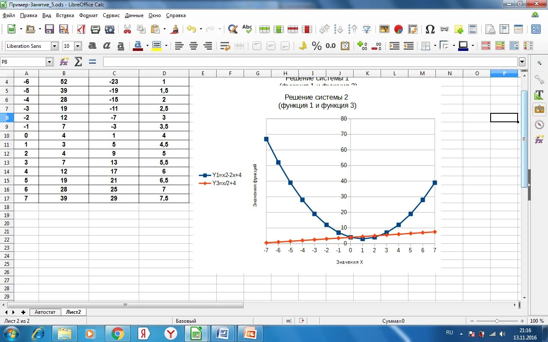548x342 pixels.
Task: Toggle Underline formatting
Action: click(121, 46)
